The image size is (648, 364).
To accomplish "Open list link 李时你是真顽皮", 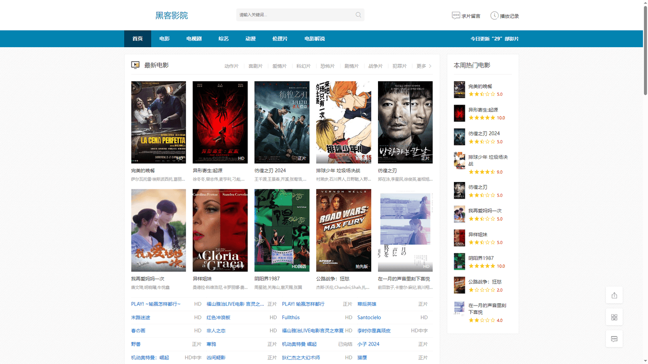I will point(374,331).
